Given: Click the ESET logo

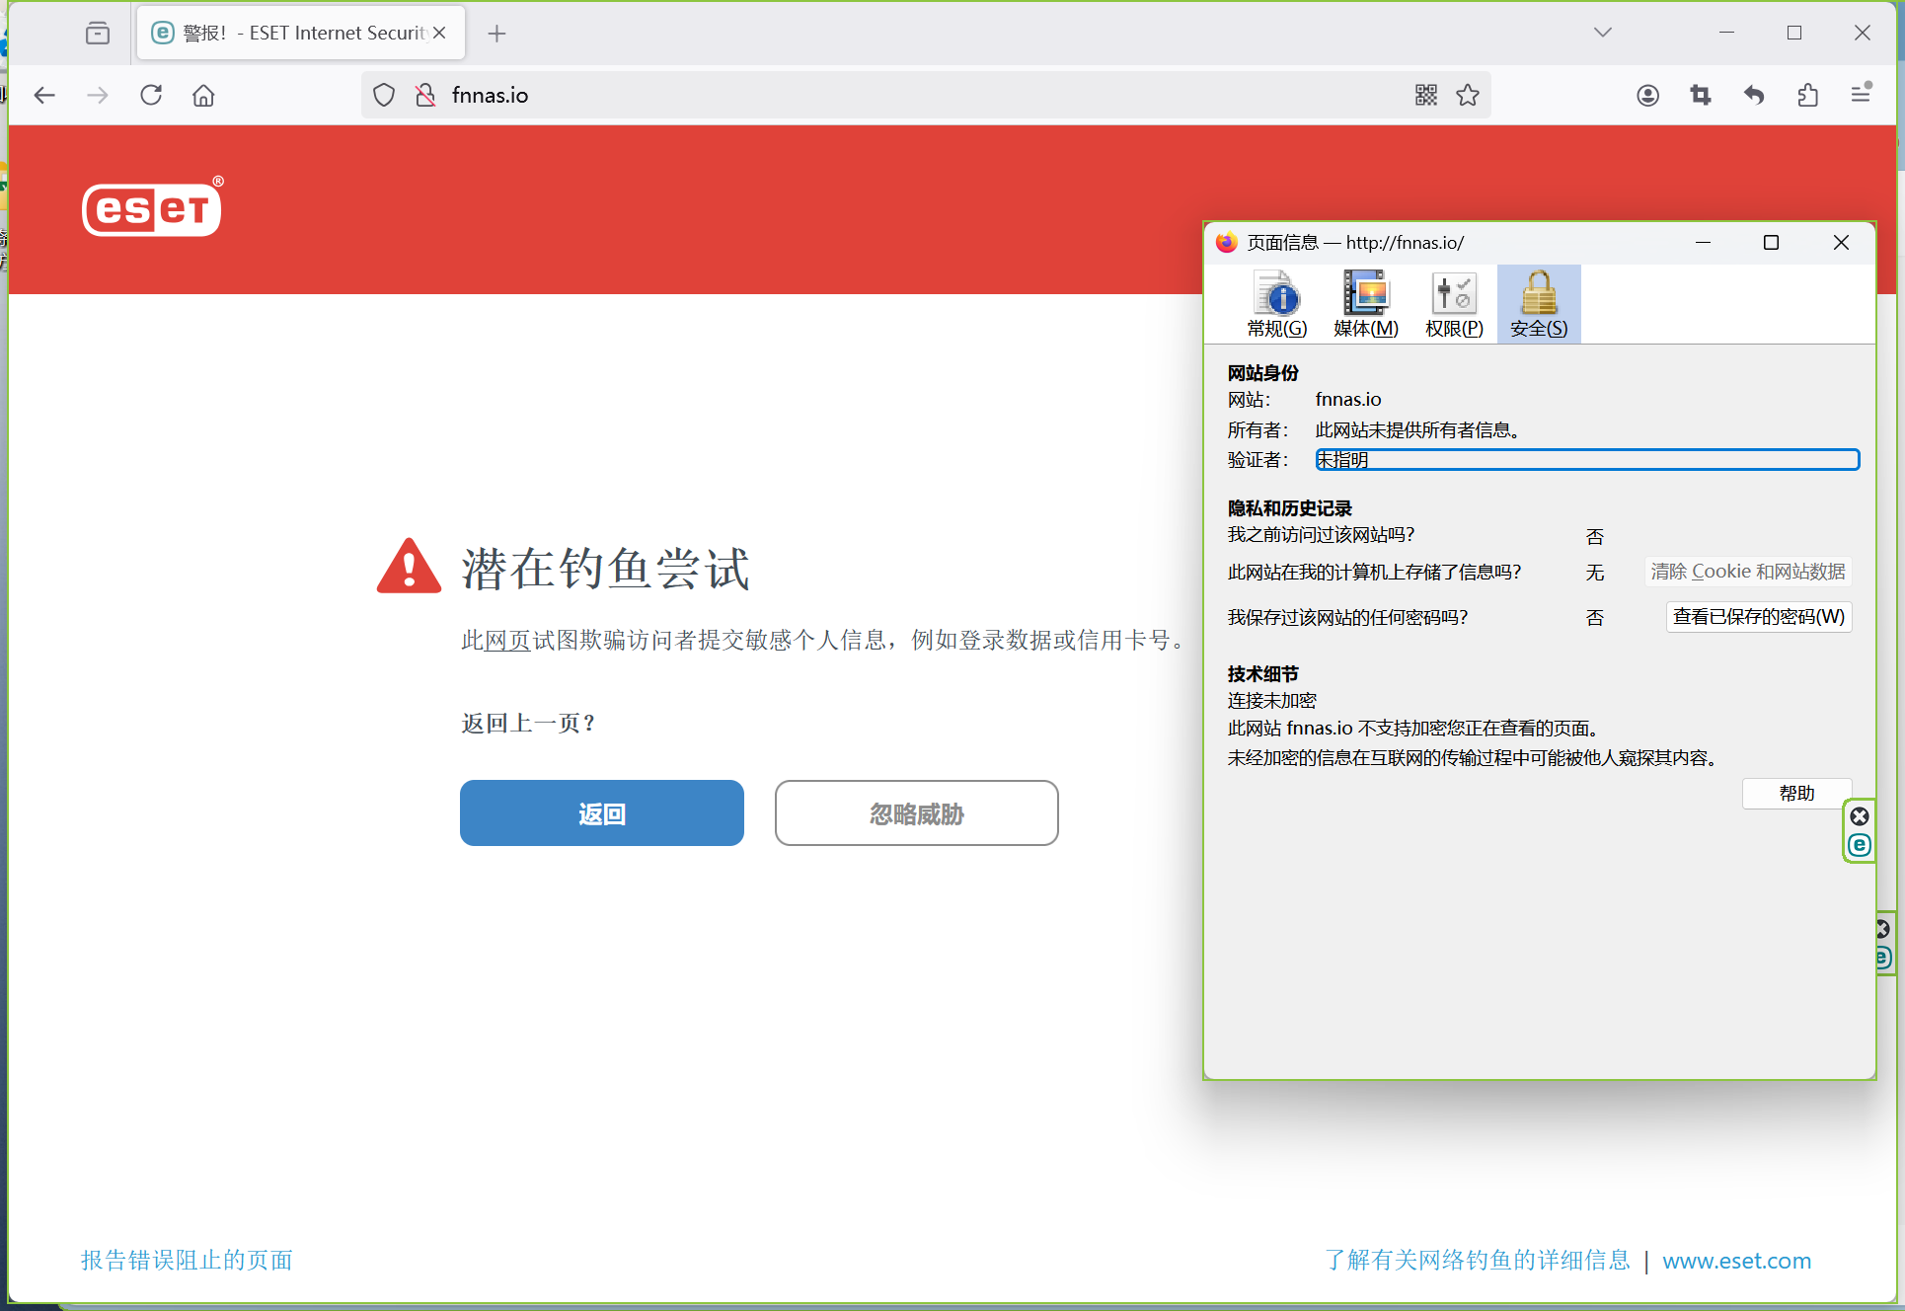Looking at the screenshot, I should pos(153,207).
